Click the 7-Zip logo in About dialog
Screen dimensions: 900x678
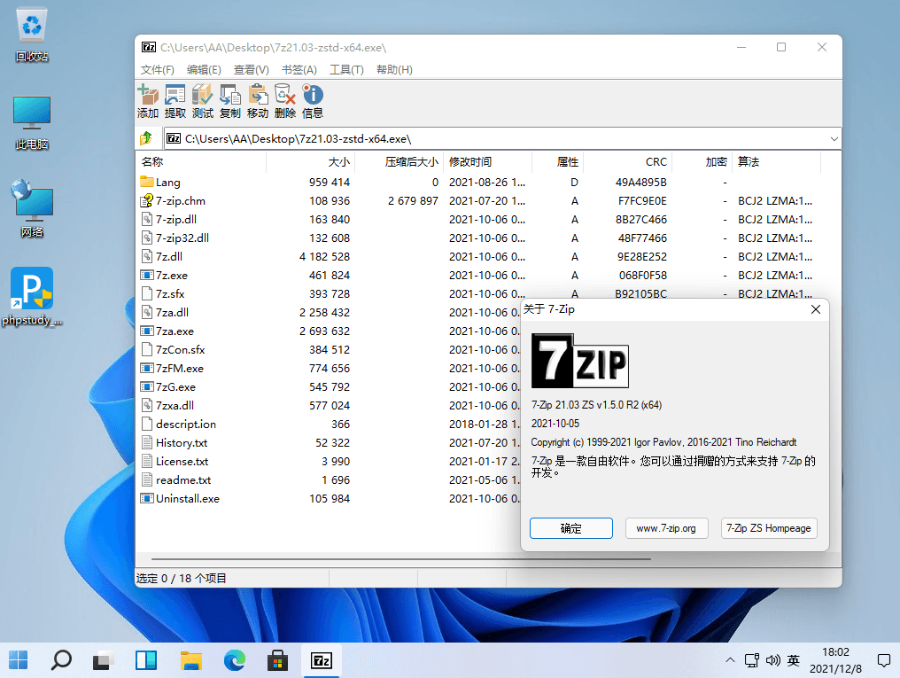pyautogui.click(x=579, y=361)
